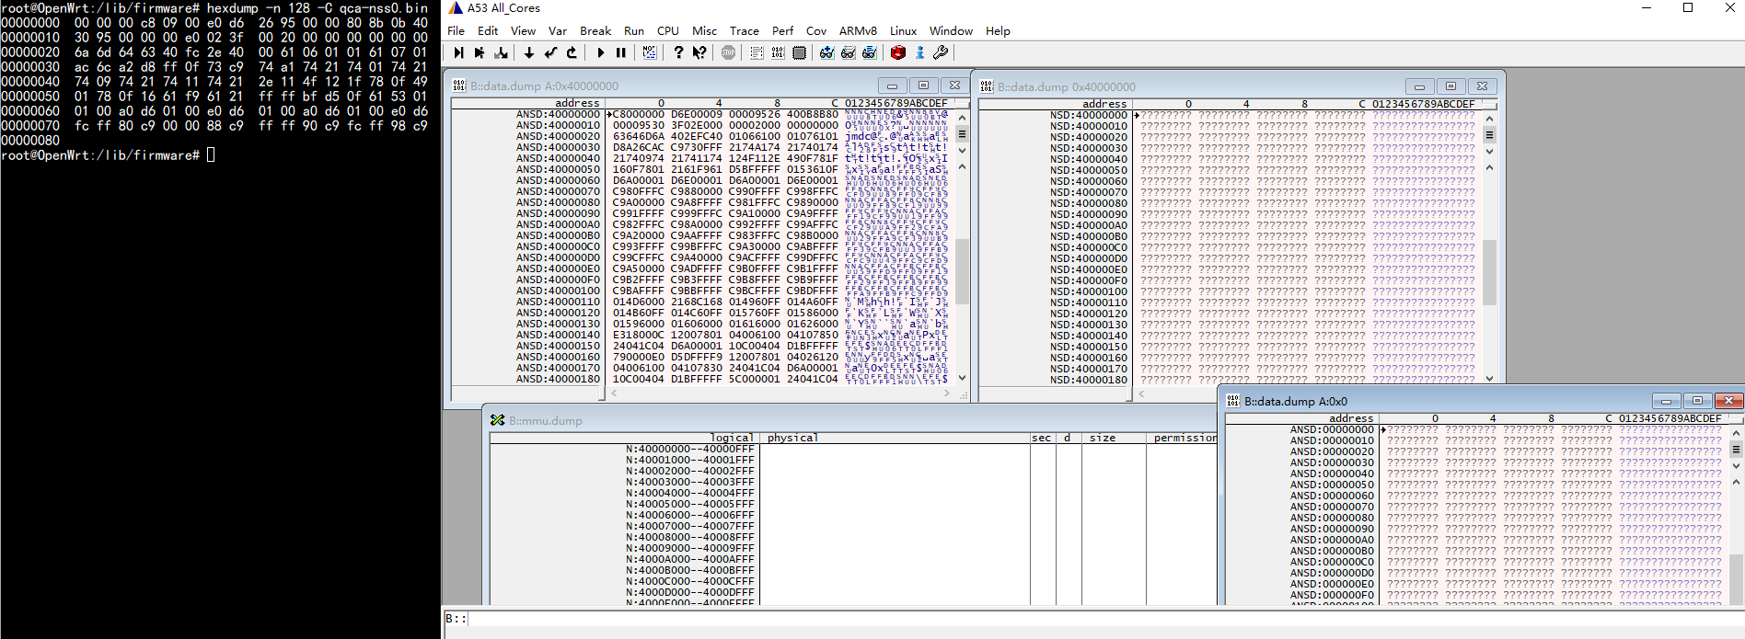Open the ARMv8 menu
1745x639 pixels.
click(x=858, y=30)
